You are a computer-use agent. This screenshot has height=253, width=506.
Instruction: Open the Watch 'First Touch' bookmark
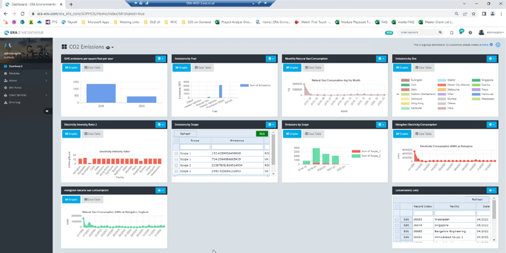(313, 22)
